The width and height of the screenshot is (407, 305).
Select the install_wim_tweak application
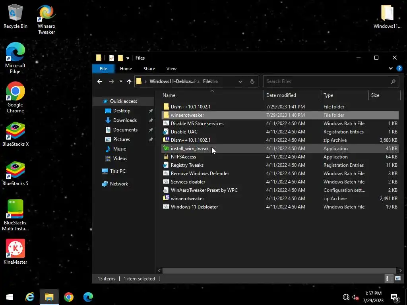pyautogui.click(x=280, y=149)
